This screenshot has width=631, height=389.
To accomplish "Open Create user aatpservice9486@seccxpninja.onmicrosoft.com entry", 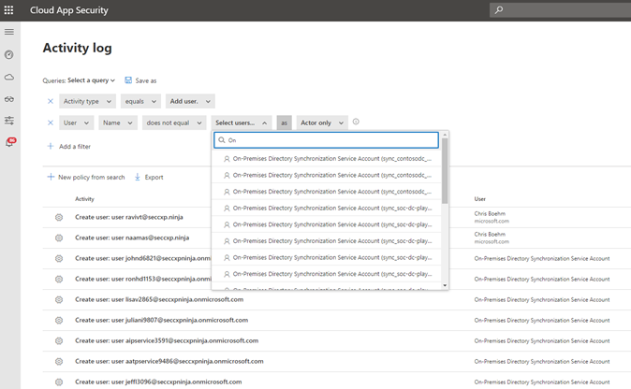I will tap(169, 361).
